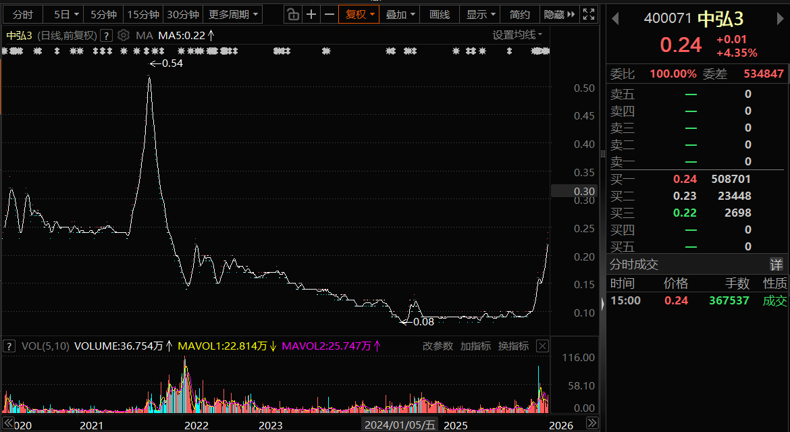Click the lock icon in toolbar

[293, 15]
